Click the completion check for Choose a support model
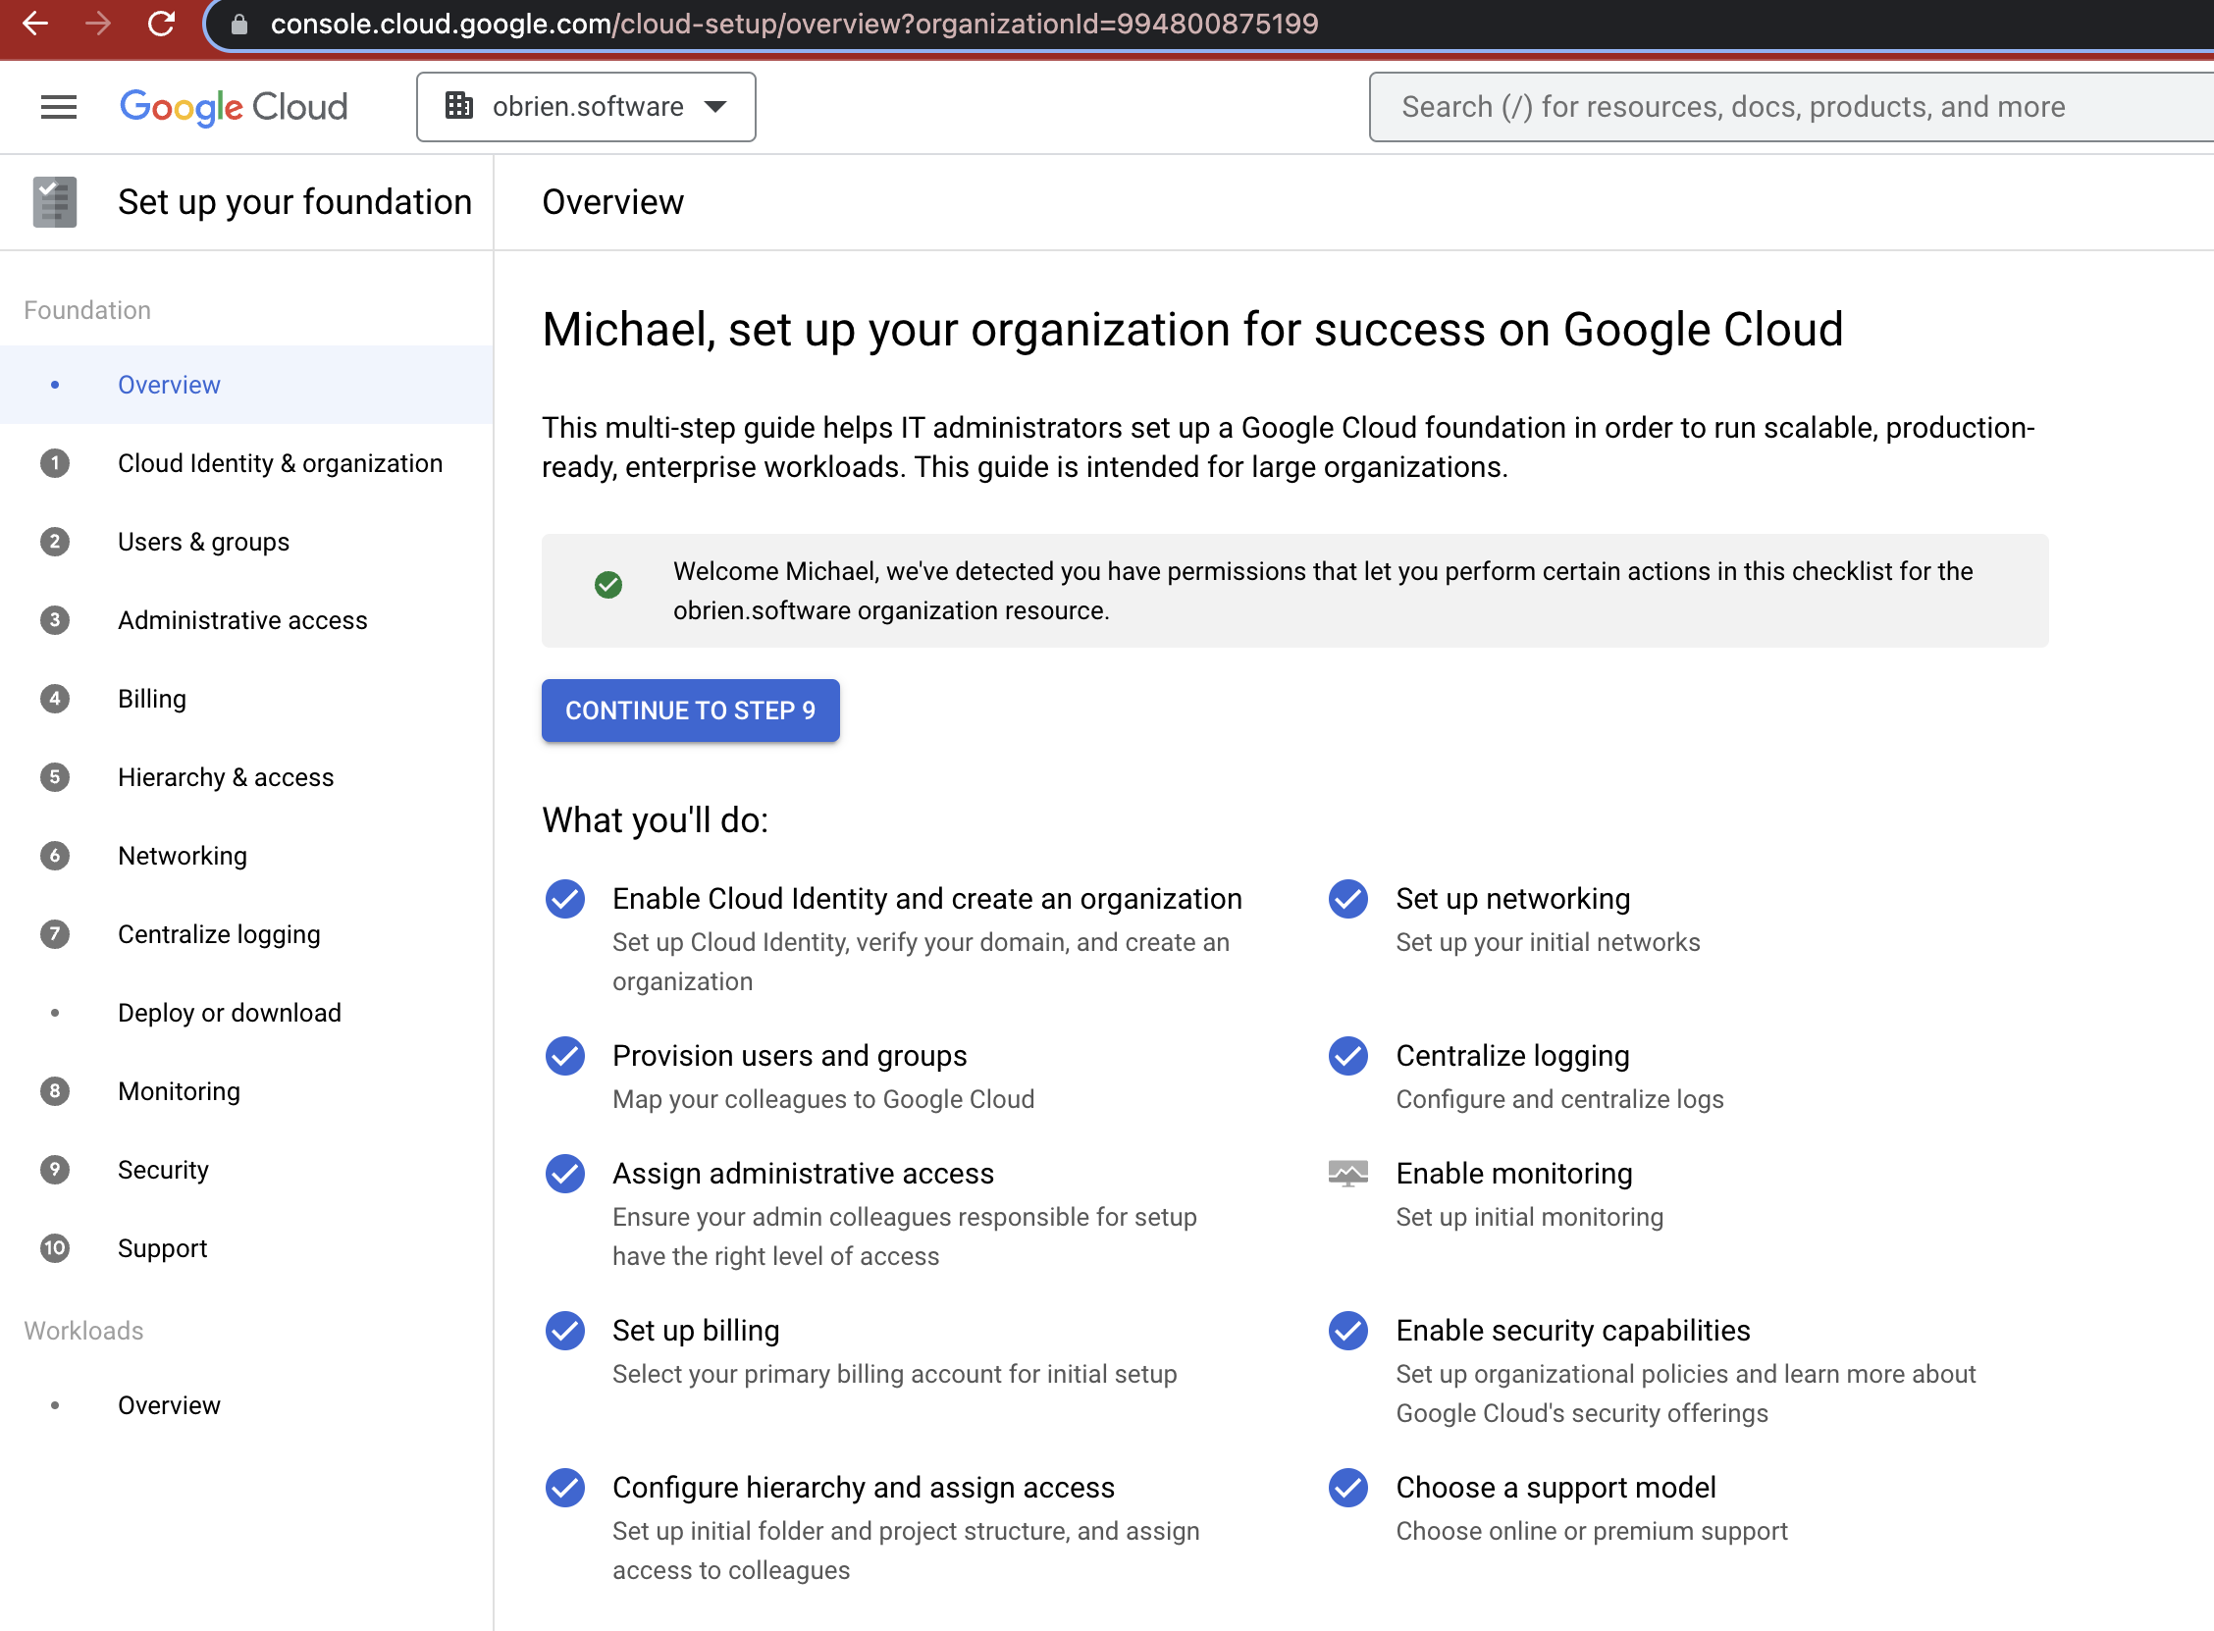2214x1631 pixels. pyautogui.click(x=1346, y=1488)
